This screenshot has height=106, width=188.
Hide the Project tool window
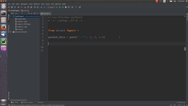pos(38,14)
